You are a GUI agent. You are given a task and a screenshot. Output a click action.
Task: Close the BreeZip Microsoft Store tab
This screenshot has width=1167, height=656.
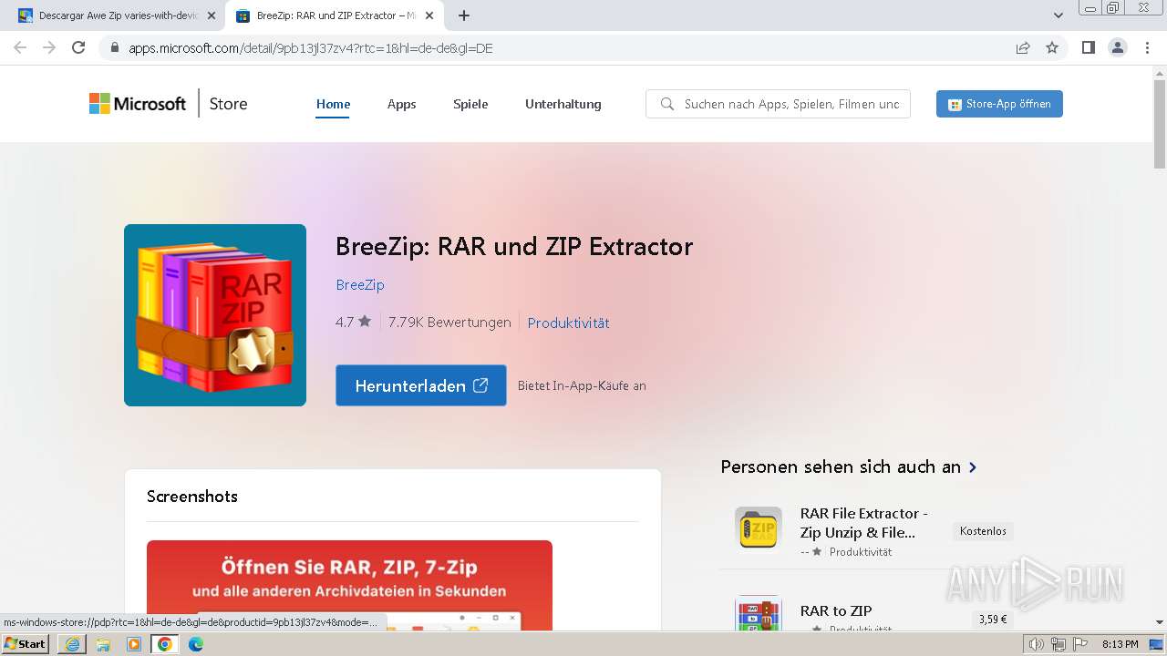click(429, 15)
